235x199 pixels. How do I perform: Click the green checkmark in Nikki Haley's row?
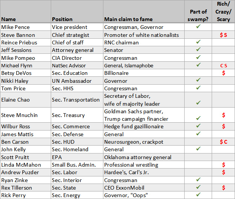[198, 80]
